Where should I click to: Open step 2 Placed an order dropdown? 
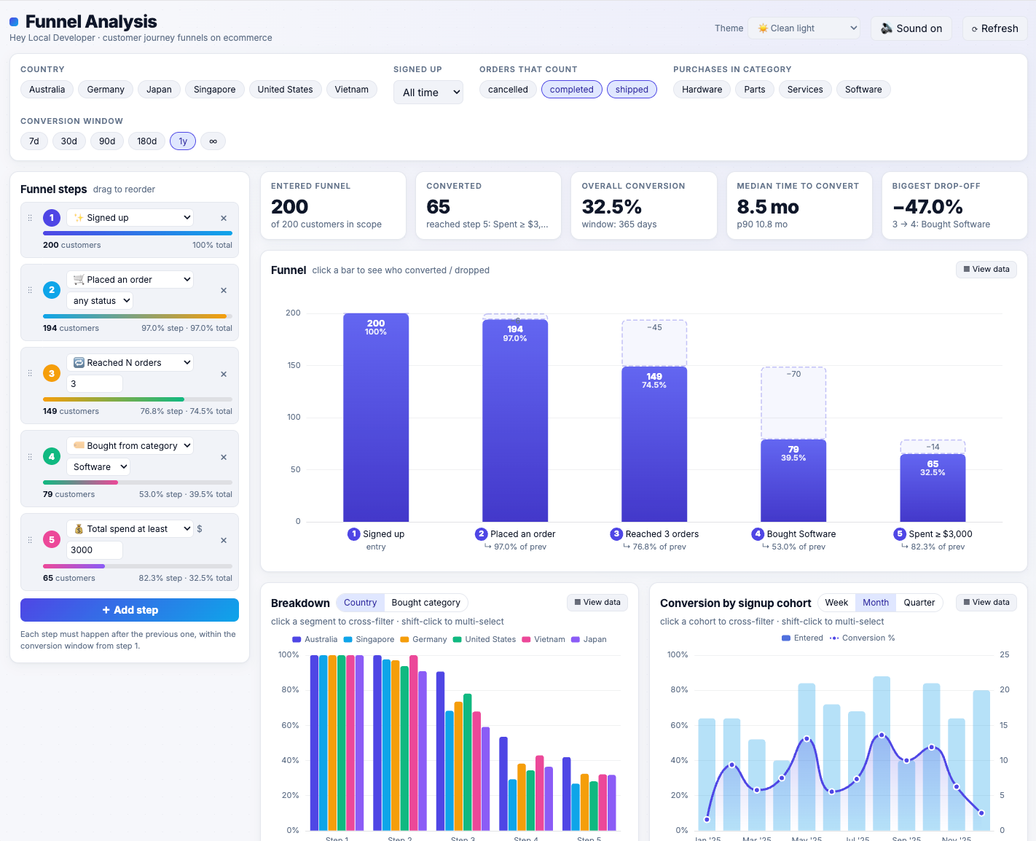click(130, 280)
